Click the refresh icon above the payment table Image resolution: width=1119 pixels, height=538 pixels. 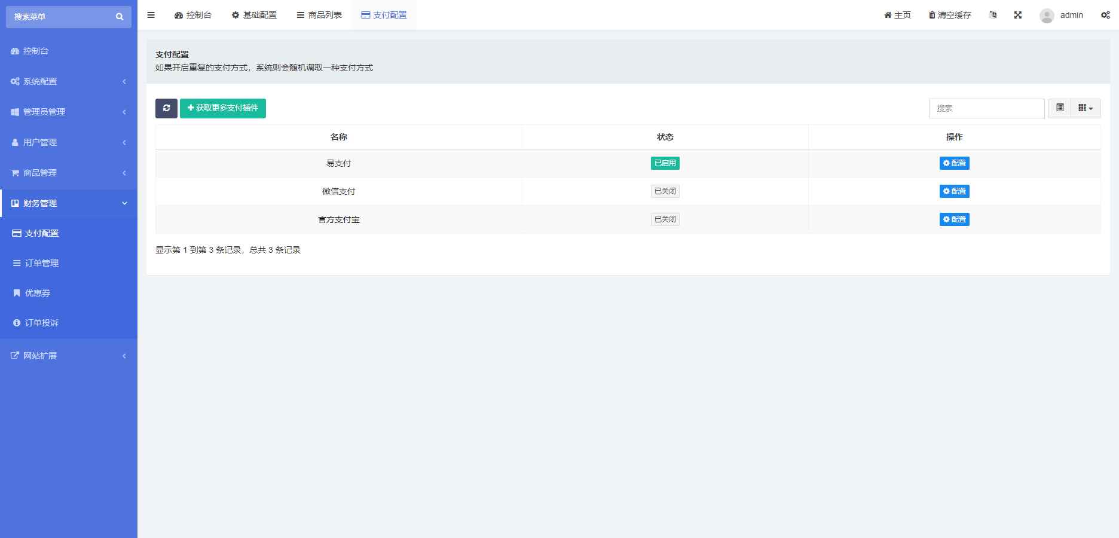[166, 108]
